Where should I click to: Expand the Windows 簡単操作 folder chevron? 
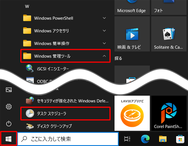(104, 43)
